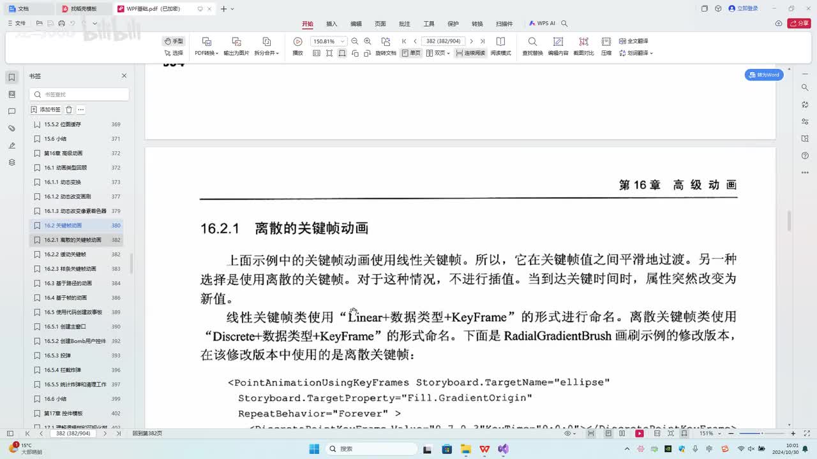
Task: Launch WPS AI assistant
Action: (x=542, y=24)
